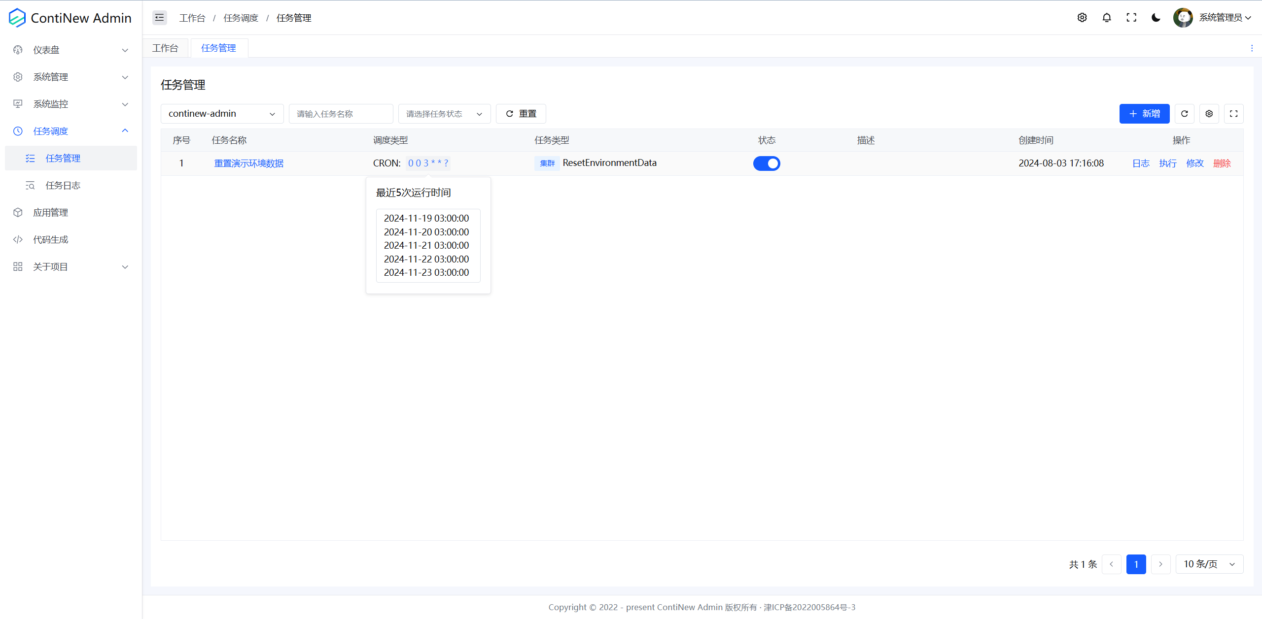Open 任务日志 in the sidebar

click(63, 186)
